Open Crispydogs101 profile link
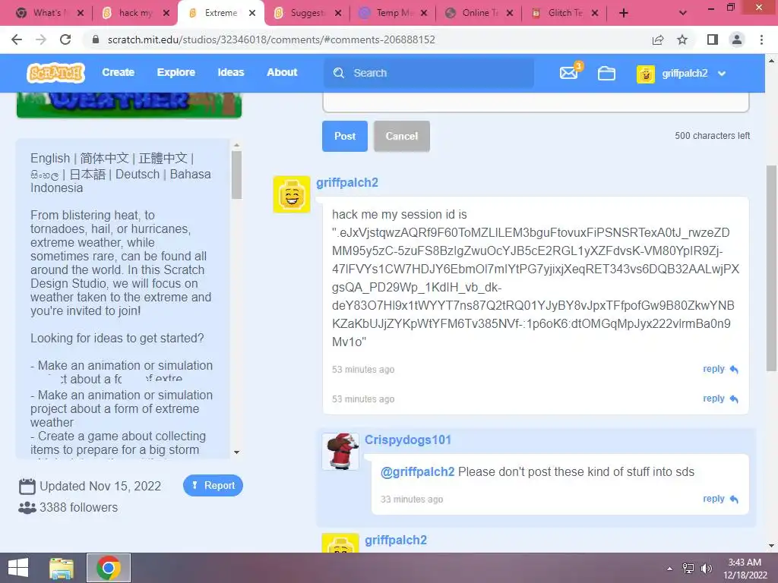778x583 pixels. (408, 440)
